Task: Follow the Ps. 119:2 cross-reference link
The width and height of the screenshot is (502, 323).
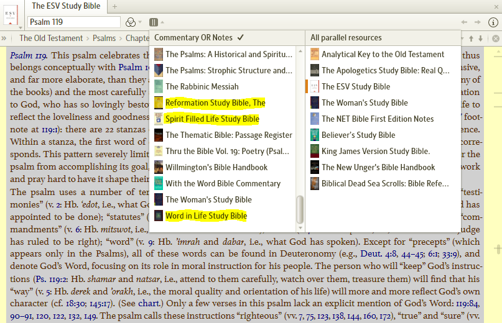Action: 52,279
